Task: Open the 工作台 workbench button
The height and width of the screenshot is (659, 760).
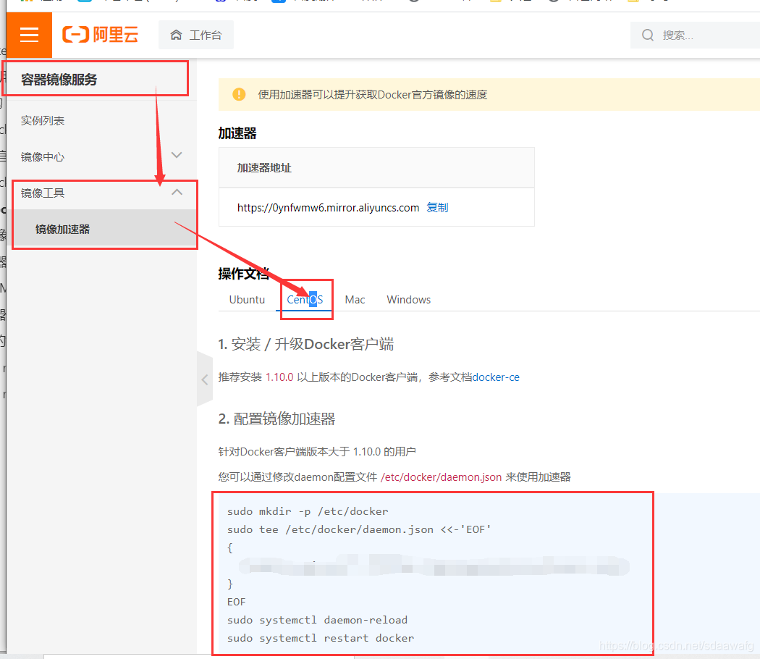Action: [196, 35]
